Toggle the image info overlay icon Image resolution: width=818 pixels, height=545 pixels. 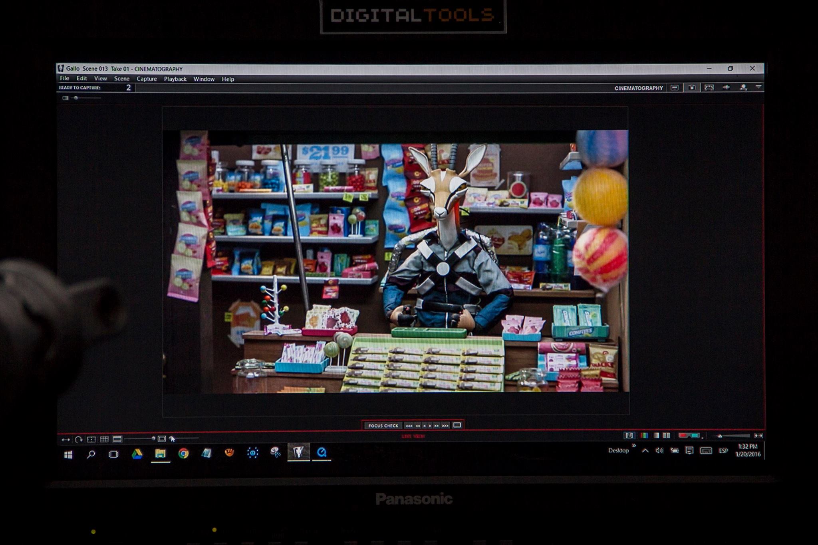(x=629, y=435)
